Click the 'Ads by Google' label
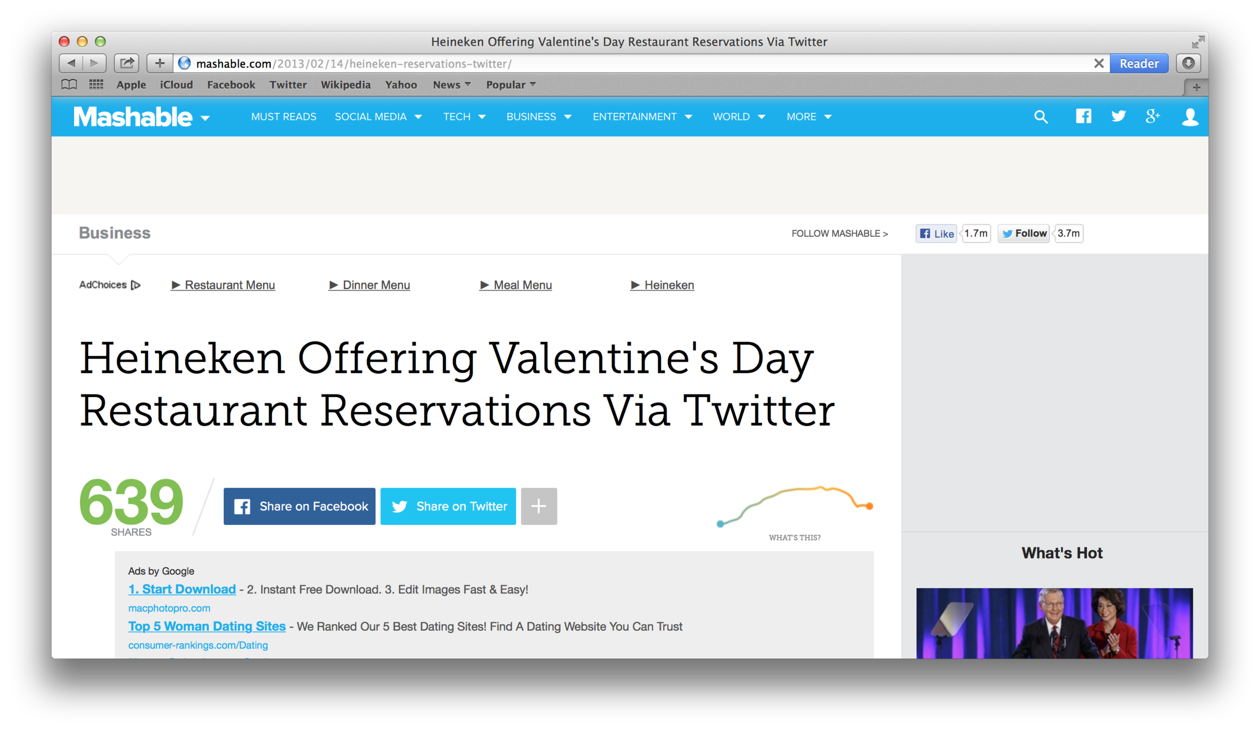Image resolution: width=1260 pixels, height=730 pixels. click(161, 571)
